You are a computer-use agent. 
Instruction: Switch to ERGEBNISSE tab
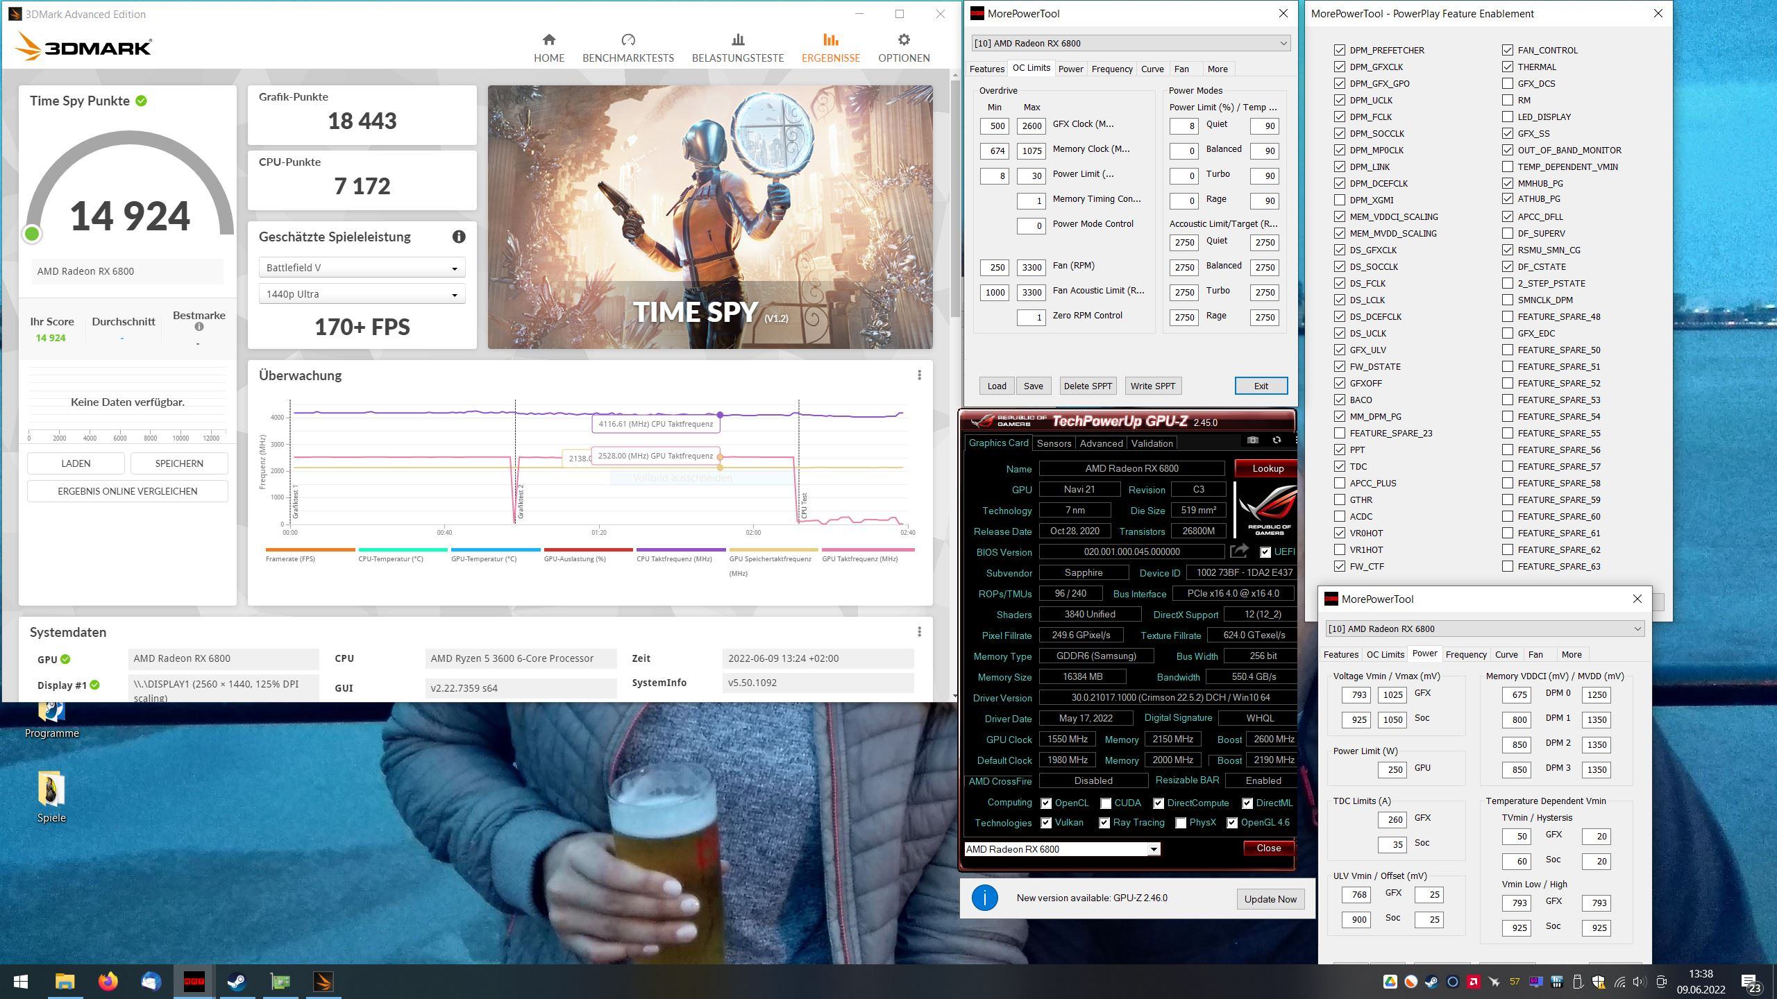point(831,48)
